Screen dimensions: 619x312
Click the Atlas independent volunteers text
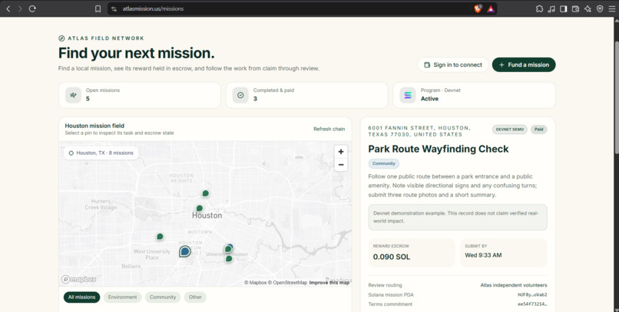pyautogui.click(x=514, y=285)
